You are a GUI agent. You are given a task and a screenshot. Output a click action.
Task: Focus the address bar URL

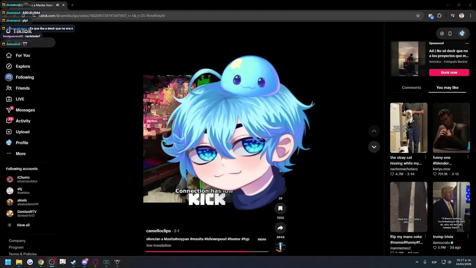[x=223, y=16]
